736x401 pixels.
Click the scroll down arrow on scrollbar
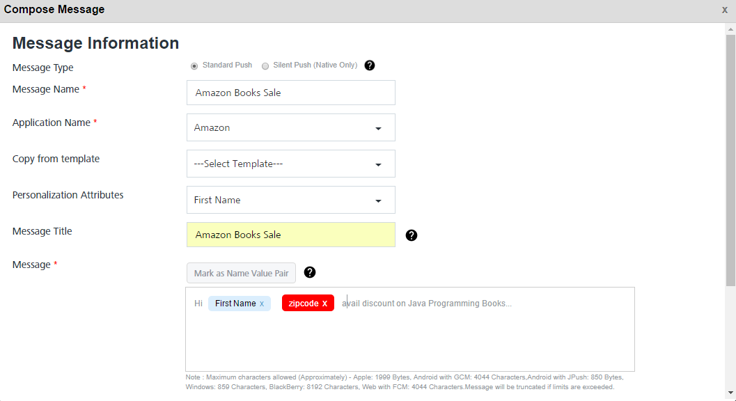(x=730, y=393)
